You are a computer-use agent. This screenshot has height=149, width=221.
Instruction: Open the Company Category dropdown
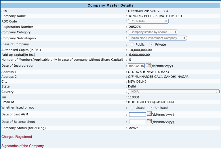click(153, 32)
